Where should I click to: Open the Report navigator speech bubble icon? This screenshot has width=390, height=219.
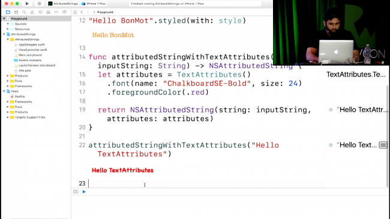[x=65, y=12]
